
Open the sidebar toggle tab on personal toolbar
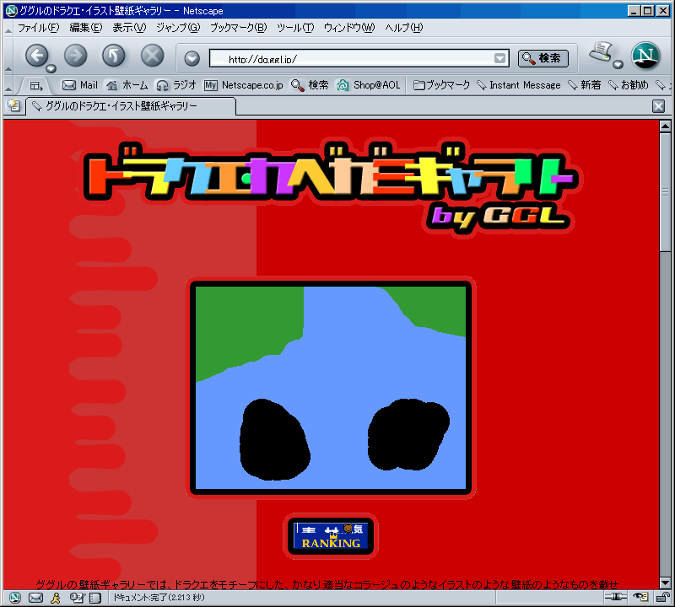pos(36,86)
